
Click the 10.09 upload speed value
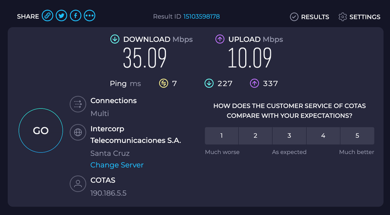click(250, 58)
